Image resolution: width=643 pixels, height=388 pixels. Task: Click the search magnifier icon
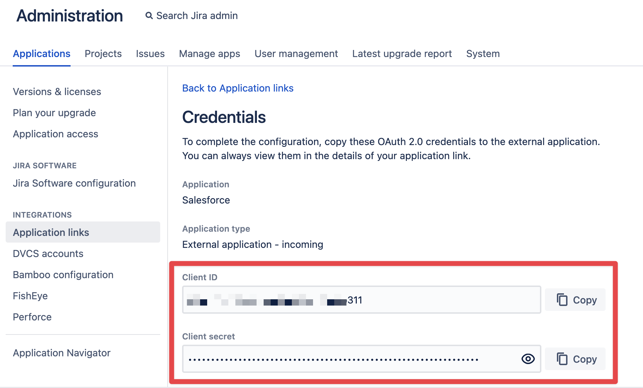coord(149,16)
